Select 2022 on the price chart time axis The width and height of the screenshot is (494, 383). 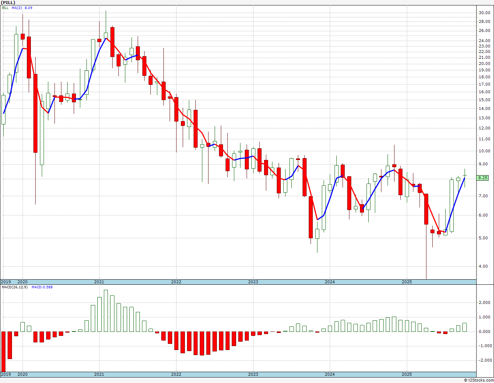pyautogui.click(x=176, y=282)
